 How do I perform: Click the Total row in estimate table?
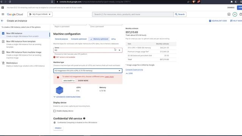(151, 59)
